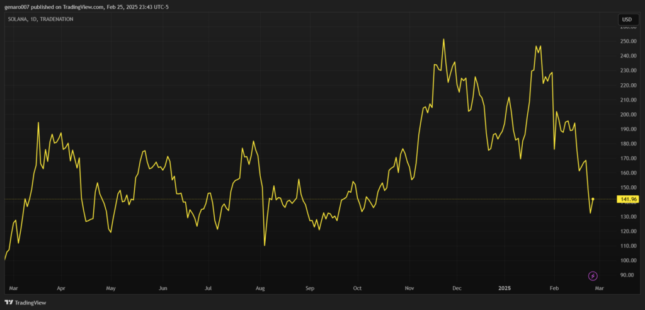This screenshot has width=645, height=310.
Task: Click the 200.00 price axis label
Action: tap(628, 115)
